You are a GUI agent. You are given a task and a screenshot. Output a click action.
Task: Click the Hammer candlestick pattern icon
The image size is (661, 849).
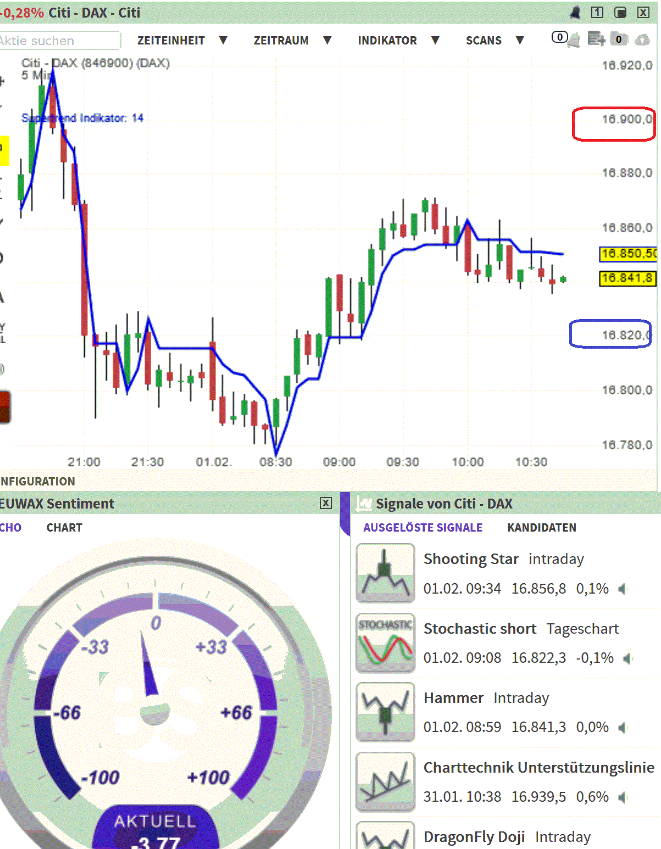tap(385, 712)
